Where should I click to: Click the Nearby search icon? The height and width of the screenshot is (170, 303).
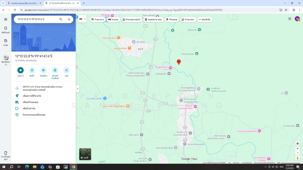point(44,70)
